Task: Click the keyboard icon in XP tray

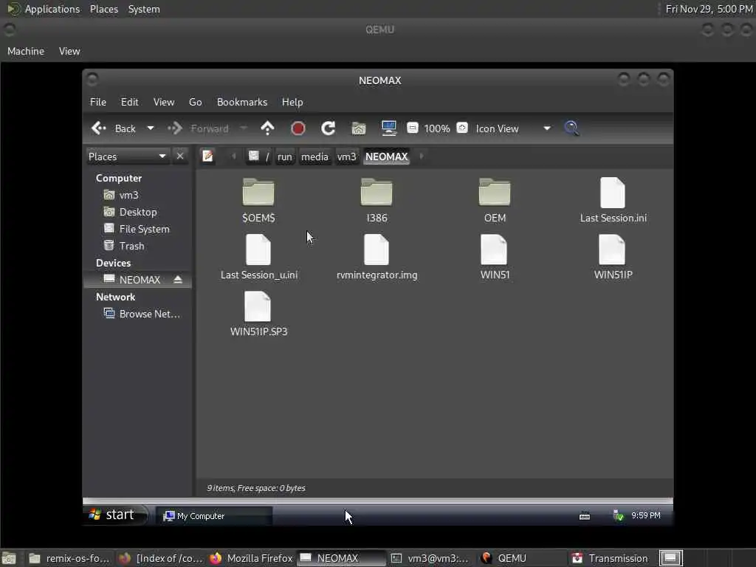Action: point(585,516)
